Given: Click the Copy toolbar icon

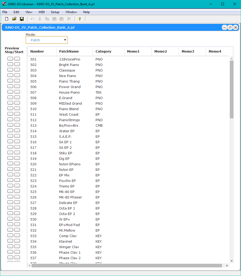Looking at the screenshot, I should point(47,19).
